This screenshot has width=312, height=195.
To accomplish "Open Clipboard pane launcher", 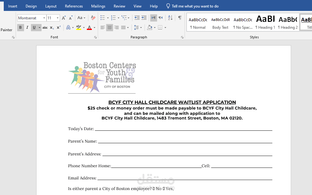I will tap(13, 37).
